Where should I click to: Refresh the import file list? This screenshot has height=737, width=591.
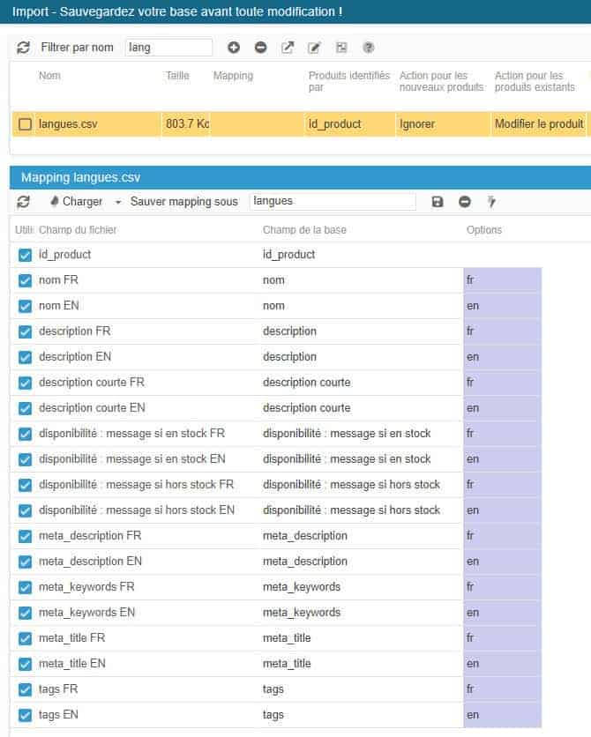23,48
